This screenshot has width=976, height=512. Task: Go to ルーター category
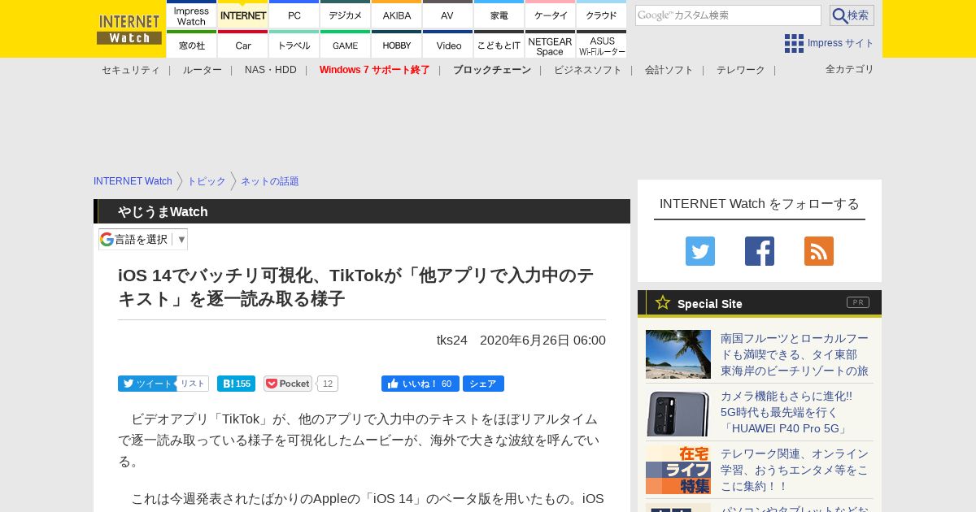coord(203,70)
